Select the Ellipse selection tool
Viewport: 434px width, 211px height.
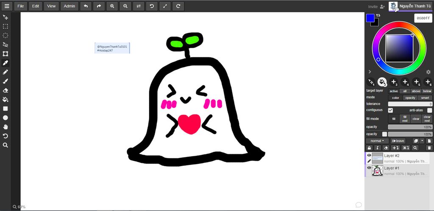[x=5, y=35]
